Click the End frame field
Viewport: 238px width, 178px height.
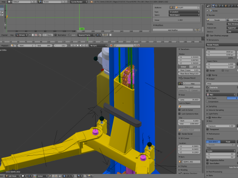tap(44, 45)
